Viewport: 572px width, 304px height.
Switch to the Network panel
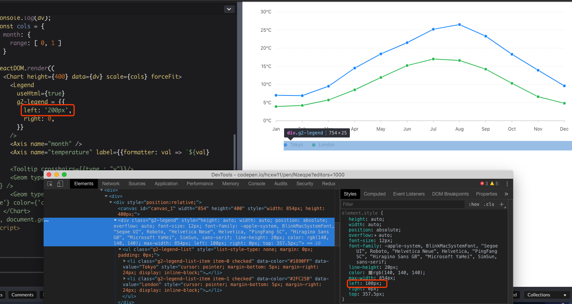(111, 184)
